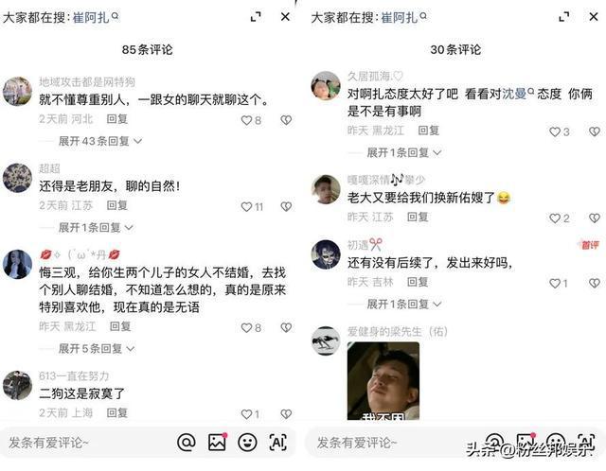Tap search magnifier beside 崔阿扎 in left panel
Screen dimensions: 606x471
[x=115, y=16]
